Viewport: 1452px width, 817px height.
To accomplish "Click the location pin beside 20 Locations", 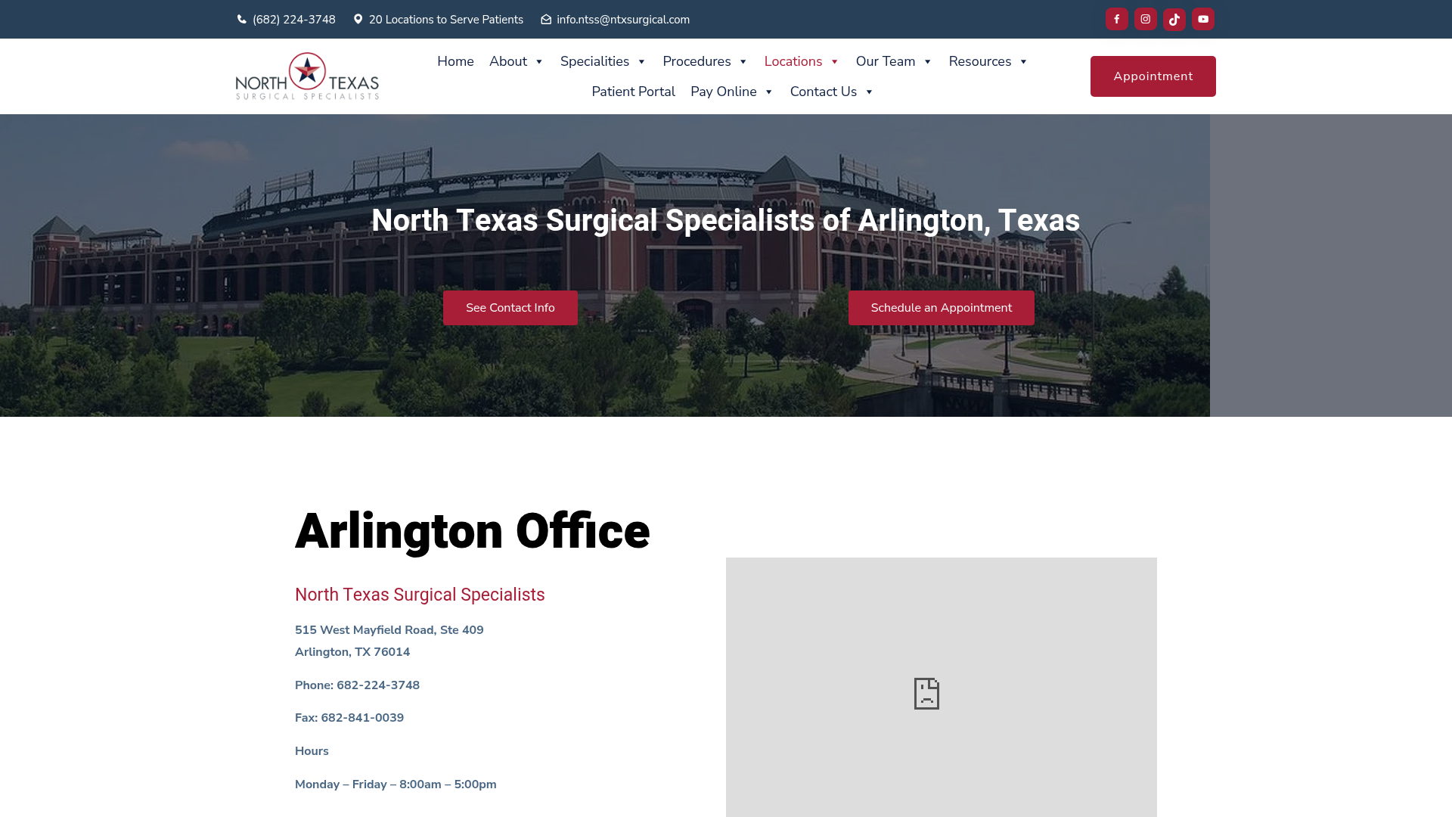I will pyautogui.click(x=358, y=19).
